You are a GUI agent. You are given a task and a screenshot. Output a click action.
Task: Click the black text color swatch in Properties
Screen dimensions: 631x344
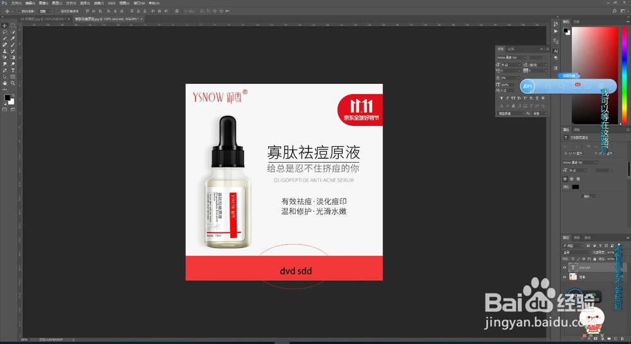575,187
